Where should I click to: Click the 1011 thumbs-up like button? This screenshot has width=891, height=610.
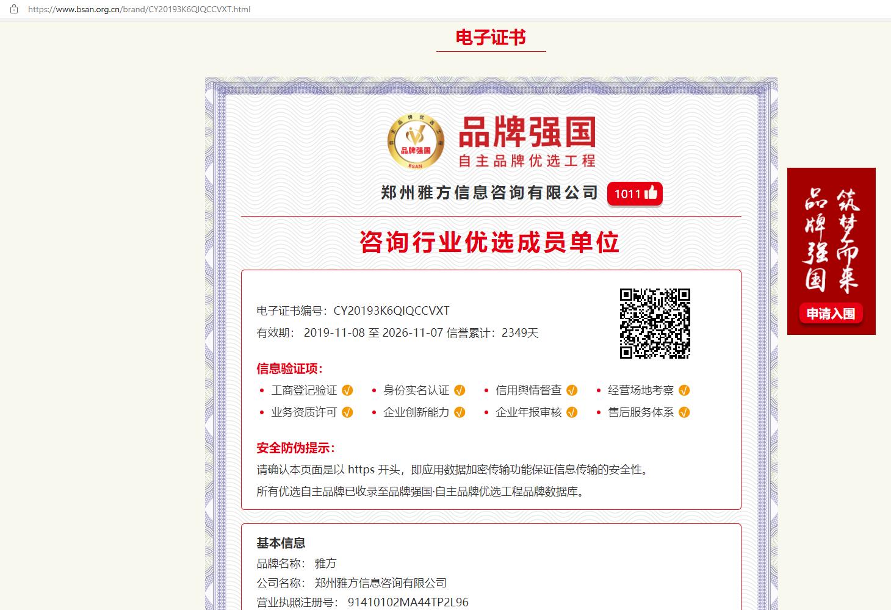pos(635,194)
